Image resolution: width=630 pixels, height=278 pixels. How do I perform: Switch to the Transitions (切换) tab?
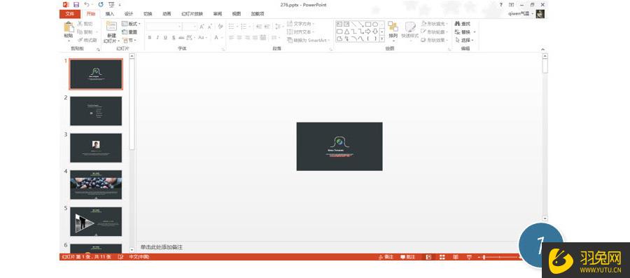click(148, 14)
